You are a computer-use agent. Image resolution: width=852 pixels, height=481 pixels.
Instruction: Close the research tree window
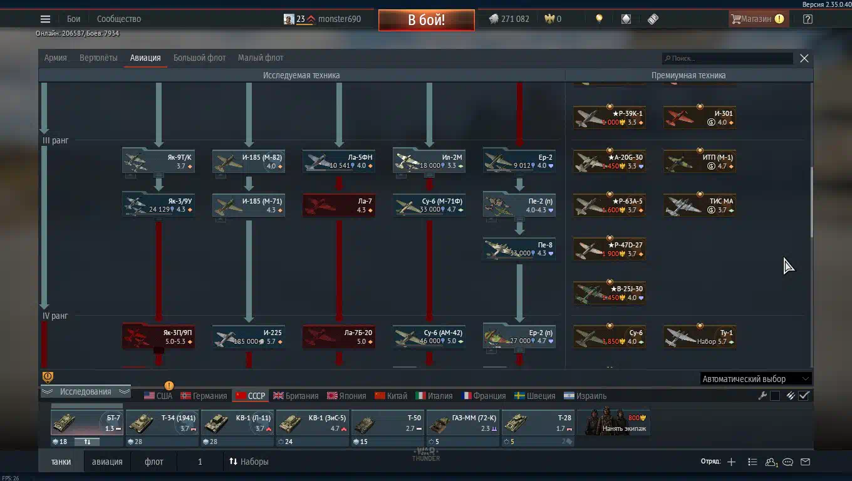pos(804,58)
